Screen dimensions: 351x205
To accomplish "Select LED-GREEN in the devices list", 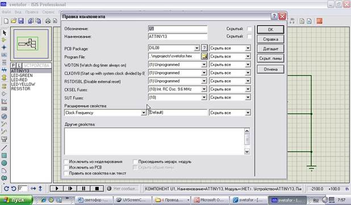I will [22, 76].
